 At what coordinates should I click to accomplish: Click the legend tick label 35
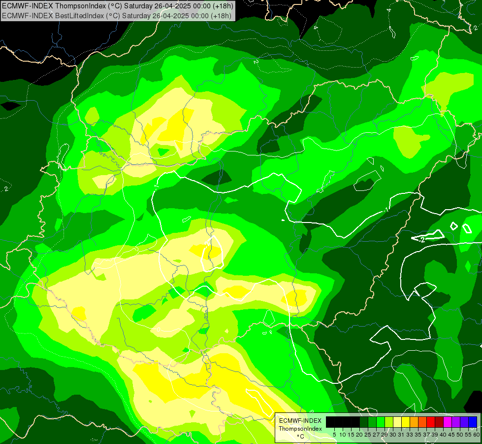418,435
